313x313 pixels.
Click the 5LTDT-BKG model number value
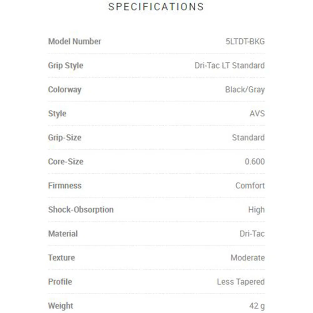tap(245, 42)
